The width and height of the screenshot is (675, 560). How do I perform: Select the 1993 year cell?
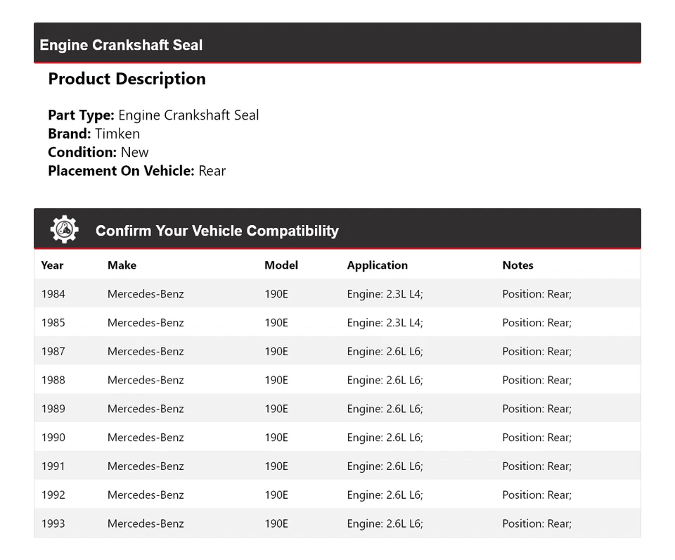click(x=53, y=524)
